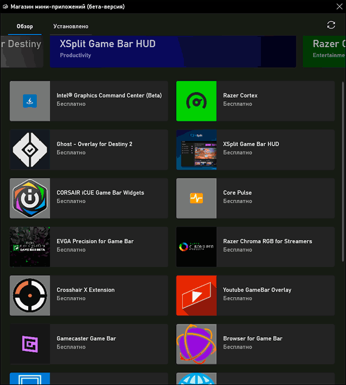Open the EVGA Precision tile image
This screenshot has width=346, height=385.
[30, 247]
